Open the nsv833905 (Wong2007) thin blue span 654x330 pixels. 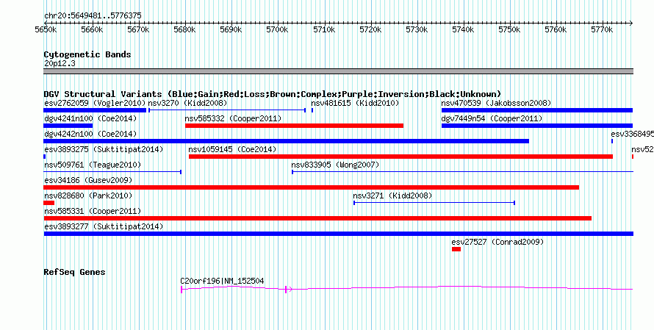(462, 171)
